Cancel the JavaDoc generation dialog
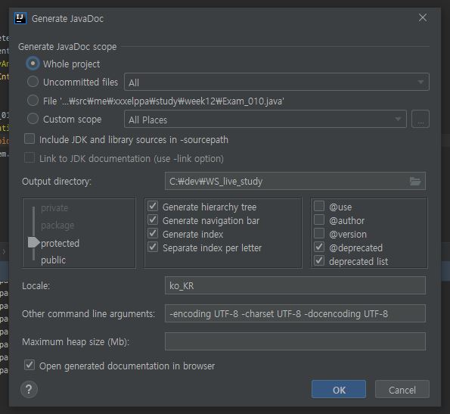Image resolution: width=450 pixels, height=414 pixels. tap(402, 390)
